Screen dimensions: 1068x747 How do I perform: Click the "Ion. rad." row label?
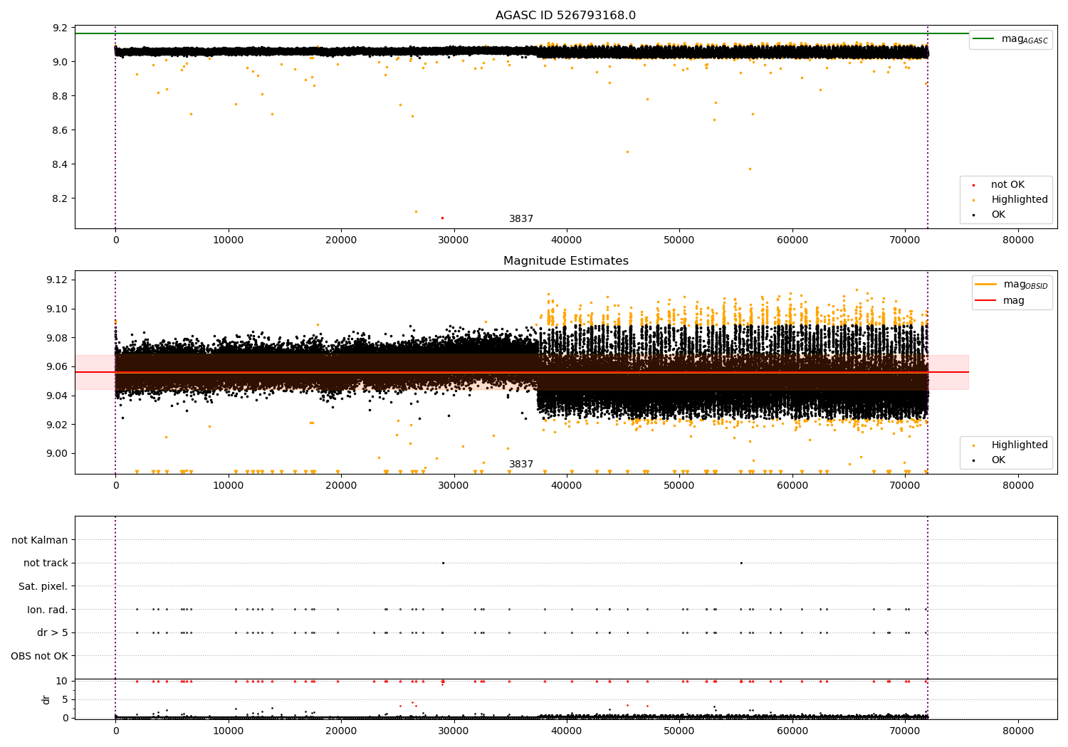(48, 610)
